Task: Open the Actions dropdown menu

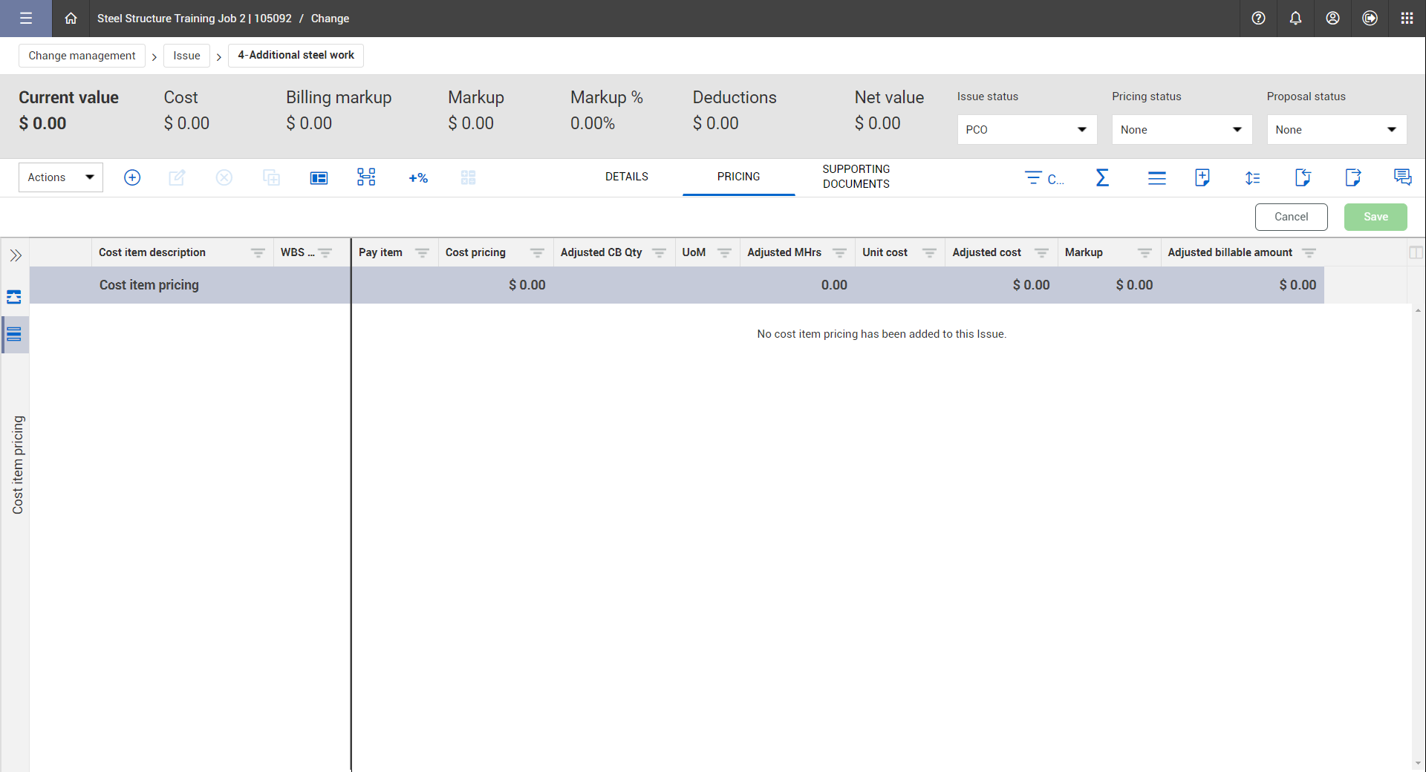Action: [x=61, y=177]
